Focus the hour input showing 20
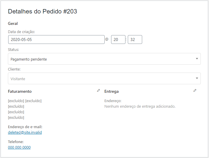The height and width of the screenshot is (158, 209). coord(118,39)
